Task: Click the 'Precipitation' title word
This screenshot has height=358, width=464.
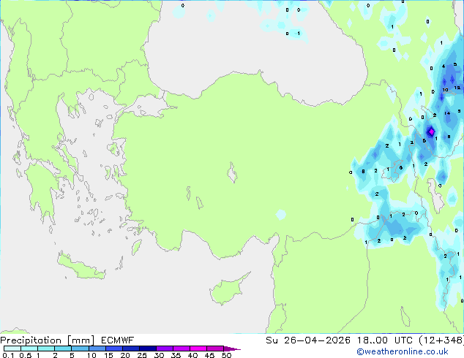Action: pos(31,340)
